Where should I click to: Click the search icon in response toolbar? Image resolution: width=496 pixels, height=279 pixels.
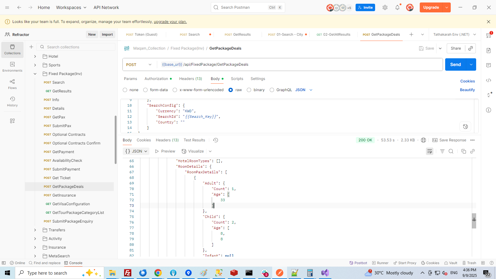[451, 151]
